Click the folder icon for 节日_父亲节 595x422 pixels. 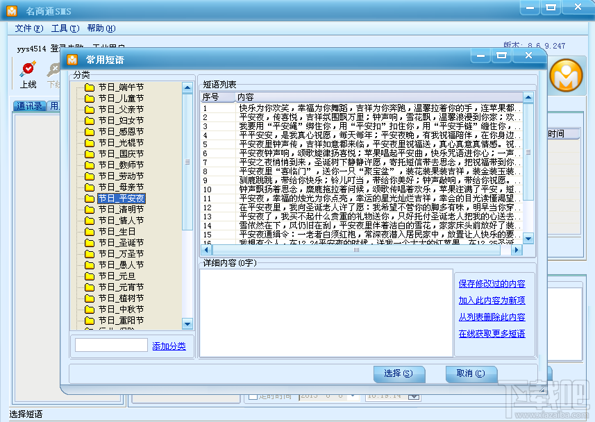(90, 109)
